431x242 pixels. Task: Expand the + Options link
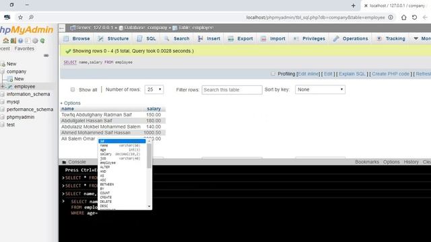coord(70,103)
